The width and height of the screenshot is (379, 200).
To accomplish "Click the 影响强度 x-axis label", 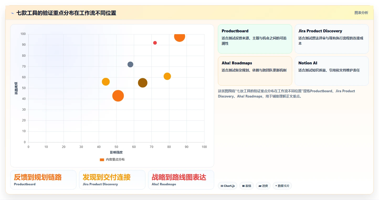I will tap(116, 152).
